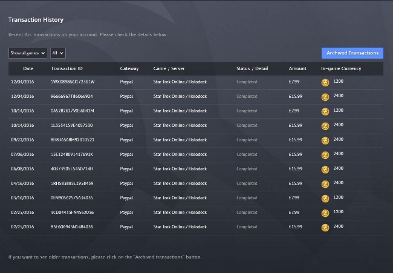Click the Transaction History heading

[36, 20]
